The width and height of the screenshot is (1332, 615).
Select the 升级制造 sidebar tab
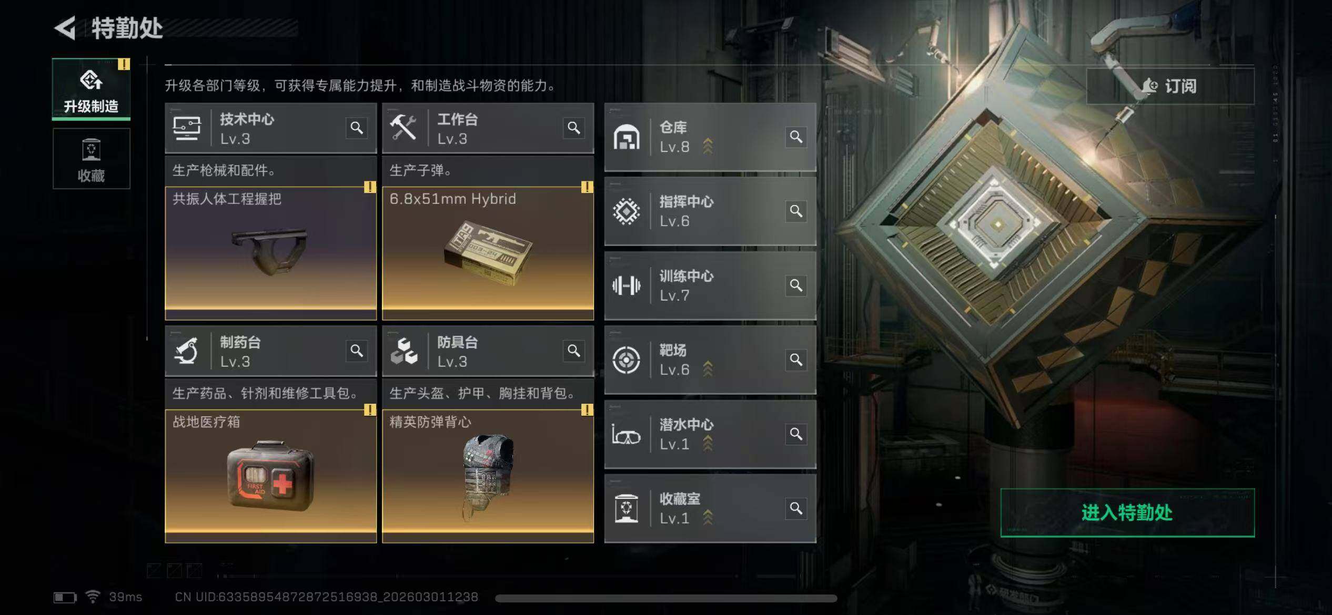coord(91,89)
